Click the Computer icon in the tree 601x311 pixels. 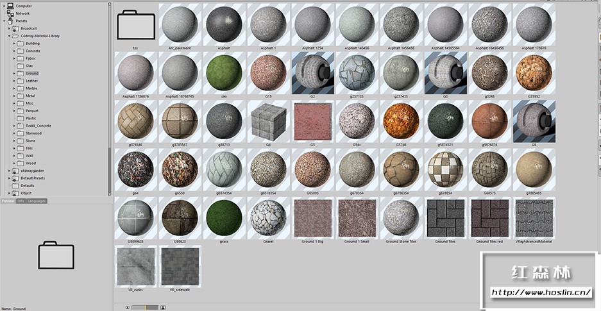coord(10,6)
